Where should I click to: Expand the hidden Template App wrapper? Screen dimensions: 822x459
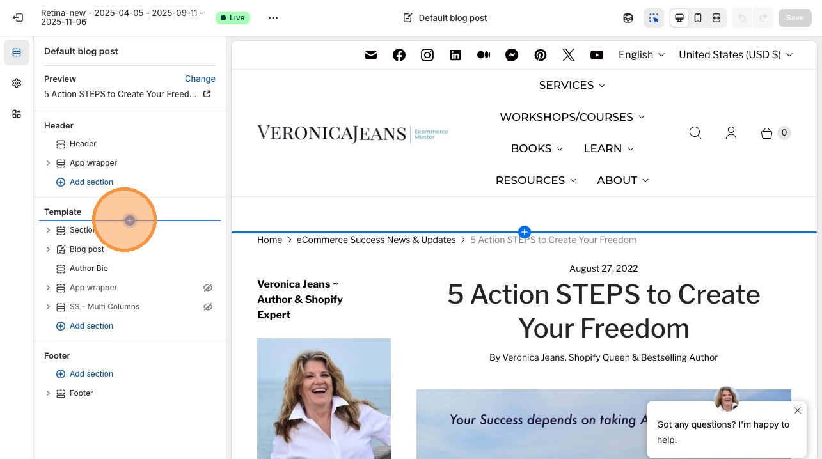48,288
